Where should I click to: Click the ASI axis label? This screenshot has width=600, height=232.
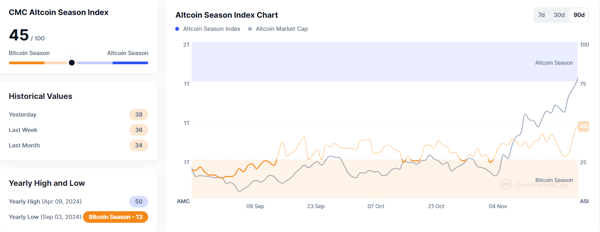pyautogui.click(x=584, y=201)
